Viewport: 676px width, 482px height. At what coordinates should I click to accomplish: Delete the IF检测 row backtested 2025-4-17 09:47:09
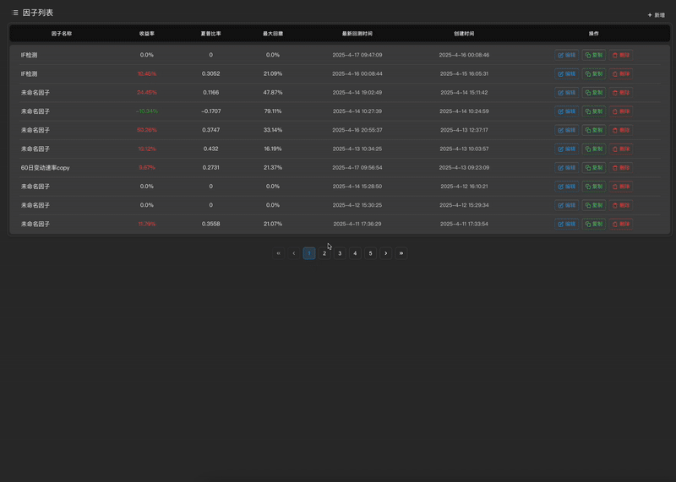(x=621, y=55)
